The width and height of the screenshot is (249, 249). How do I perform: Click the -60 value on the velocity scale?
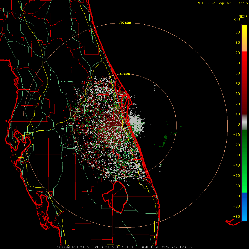point(237,186)
